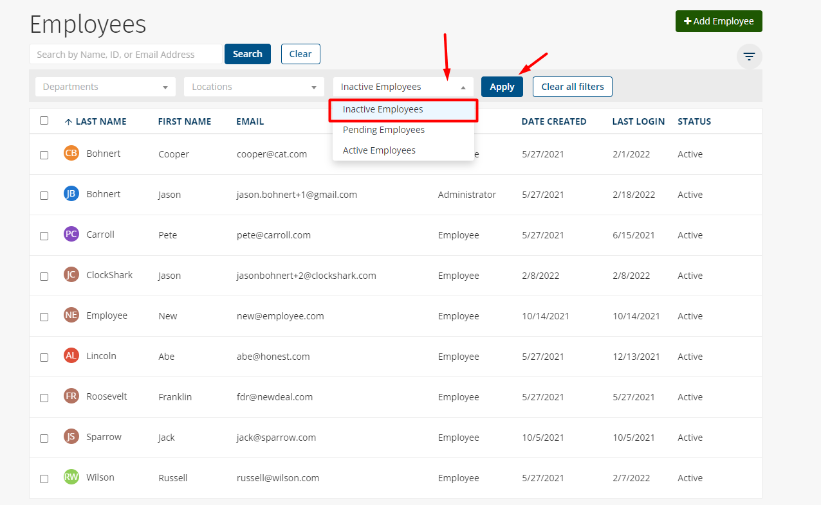
Task: Check the box for Jason Bohnert
Action: point(44,195)
